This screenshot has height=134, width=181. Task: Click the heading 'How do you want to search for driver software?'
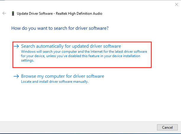60,28
